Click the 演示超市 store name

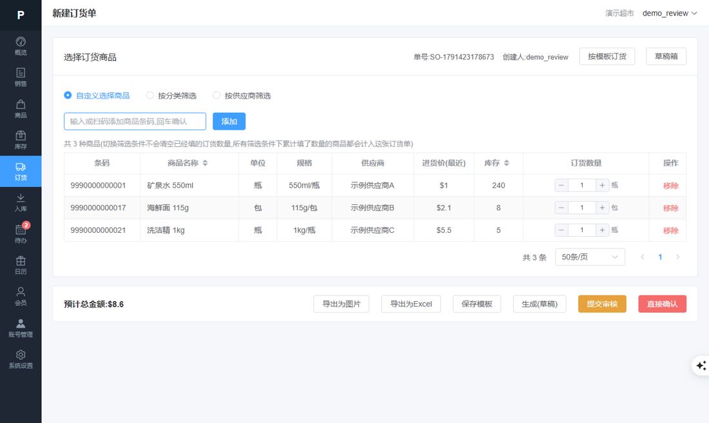[x=619, y=13]
